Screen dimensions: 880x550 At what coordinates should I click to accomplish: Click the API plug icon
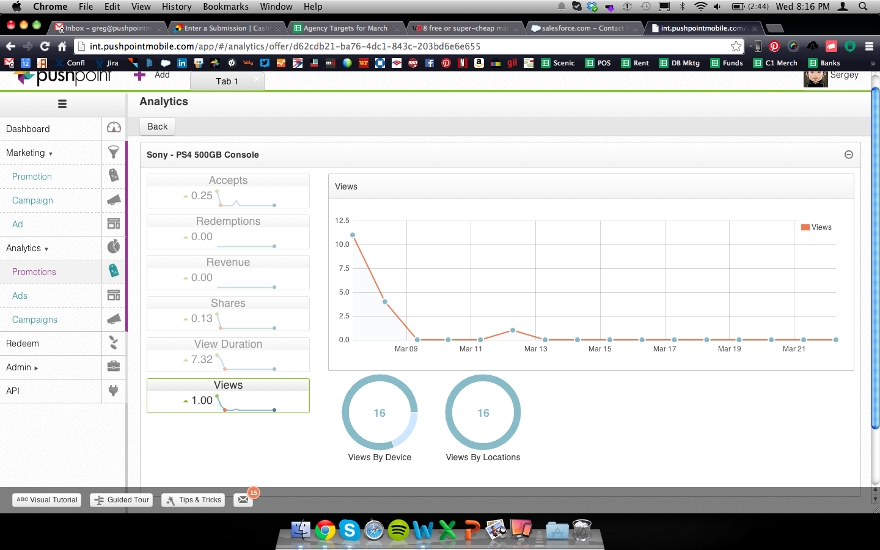pos(114,391)
